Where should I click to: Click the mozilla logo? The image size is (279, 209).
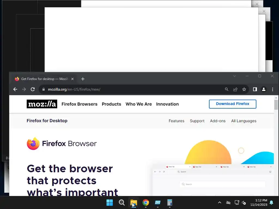click(42, 104)
